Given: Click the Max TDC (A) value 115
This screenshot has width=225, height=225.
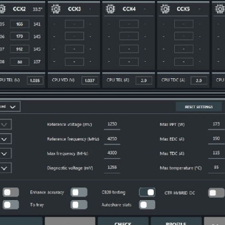Looking at the screenshot, I should click(216, 153).
